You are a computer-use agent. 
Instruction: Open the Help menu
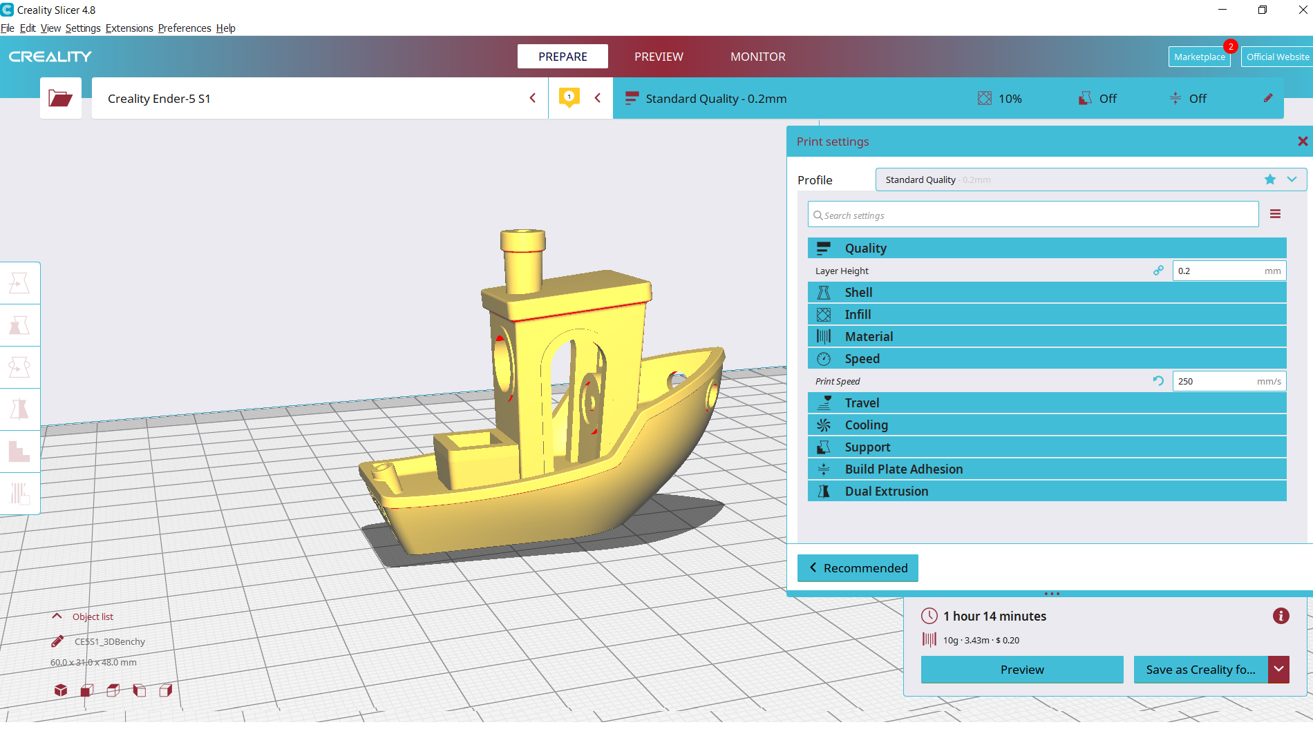click(x=225, y=28)
